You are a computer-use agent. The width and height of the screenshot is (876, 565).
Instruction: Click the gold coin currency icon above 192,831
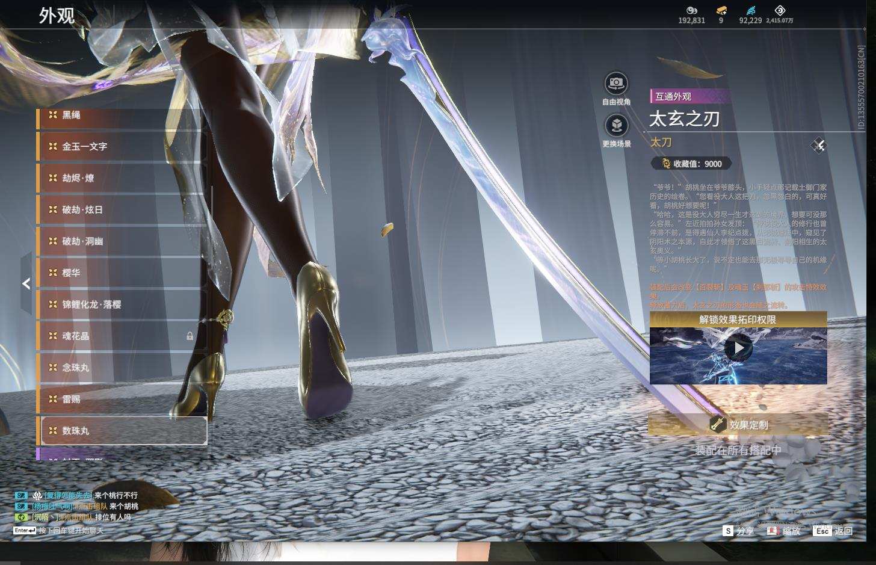click(692, 10)
